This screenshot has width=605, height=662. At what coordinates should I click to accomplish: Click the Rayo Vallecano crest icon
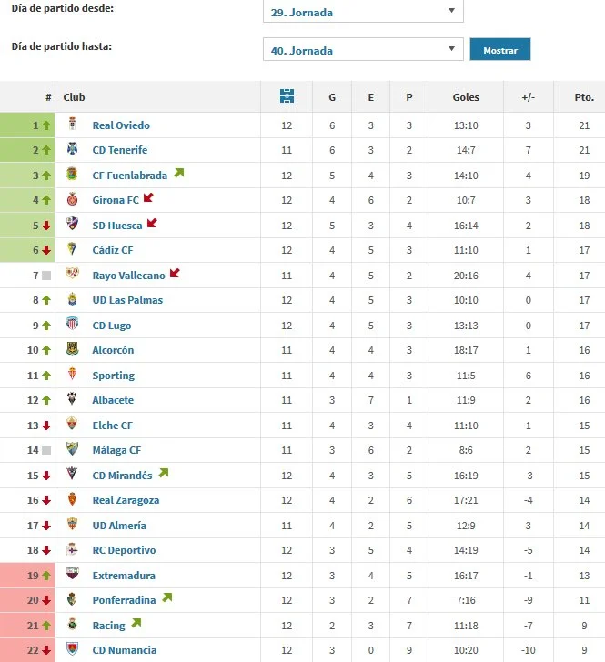tap(73, 275)
